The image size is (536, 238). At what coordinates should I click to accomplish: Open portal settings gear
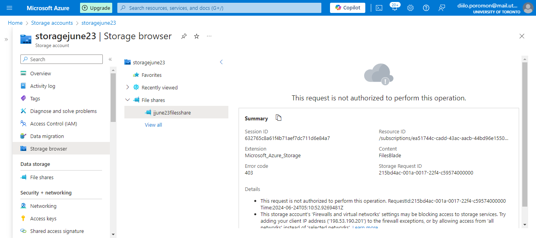[410, 8]
